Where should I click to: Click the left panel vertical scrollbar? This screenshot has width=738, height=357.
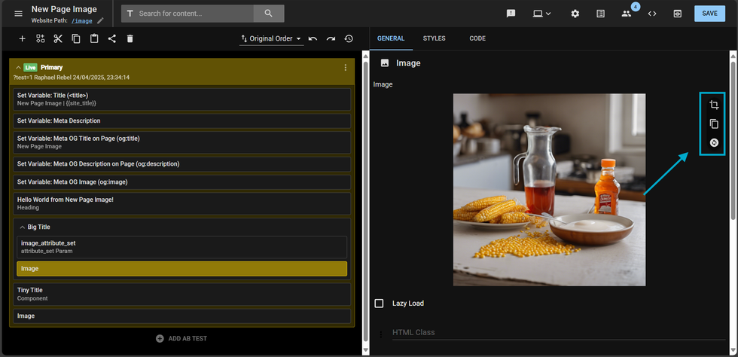click(x=366, y=203)
